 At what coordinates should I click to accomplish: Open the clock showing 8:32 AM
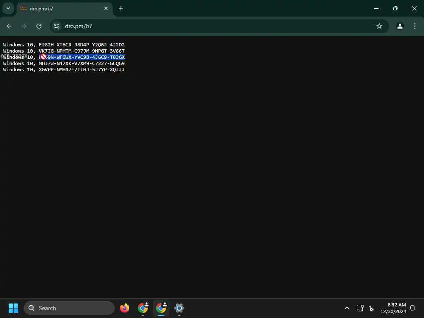(393, 308)
